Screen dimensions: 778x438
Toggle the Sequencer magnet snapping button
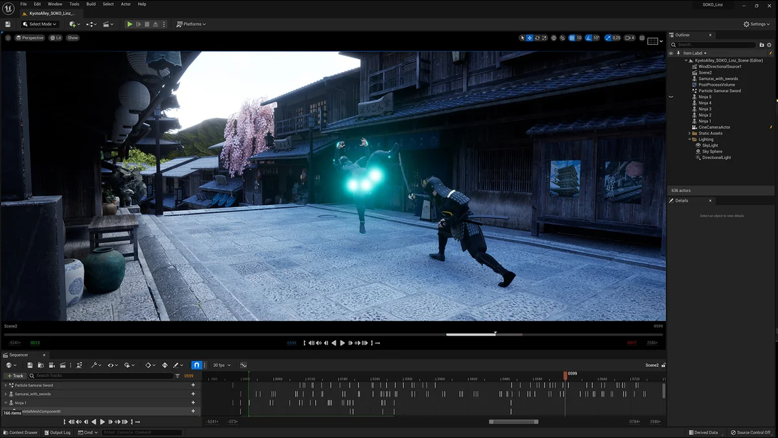coord(196,365)
